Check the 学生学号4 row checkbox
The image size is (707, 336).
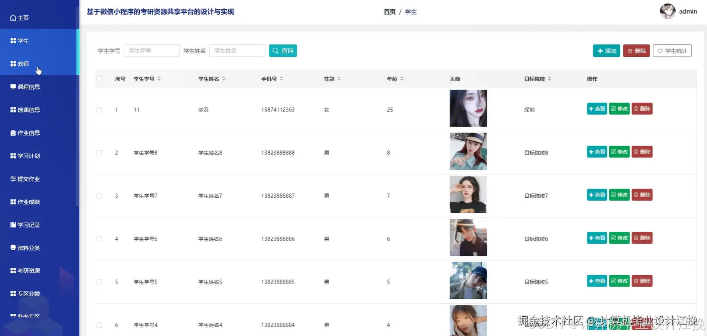99,325
